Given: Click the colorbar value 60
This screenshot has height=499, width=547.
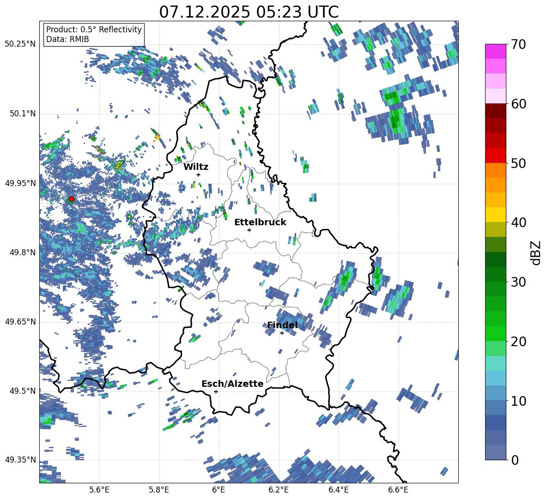Looking at the screenshot, I should click(518, 104).
